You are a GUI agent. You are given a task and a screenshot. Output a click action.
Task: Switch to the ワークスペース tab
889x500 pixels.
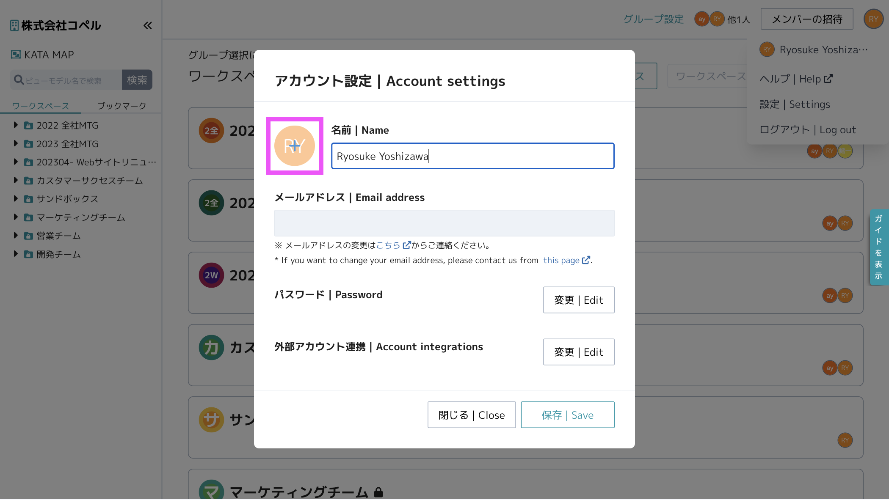[41, 106]
